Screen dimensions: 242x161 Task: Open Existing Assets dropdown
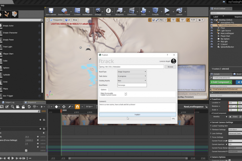point(132,80)
